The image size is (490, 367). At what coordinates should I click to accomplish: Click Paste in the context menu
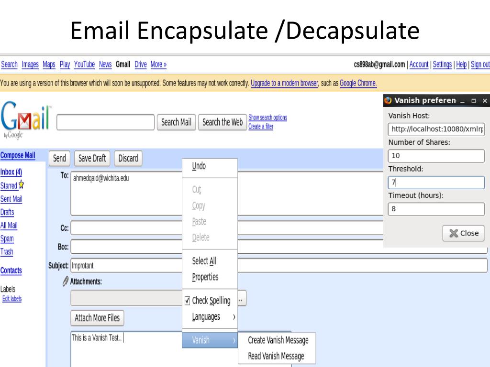pyautogui.click(x=210, y=222)
